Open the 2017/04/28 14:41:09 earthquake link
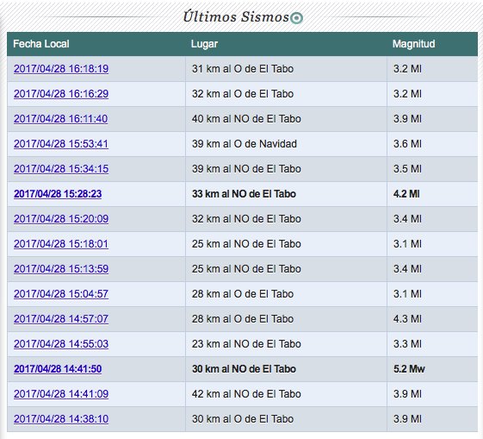 click(61, 393)
